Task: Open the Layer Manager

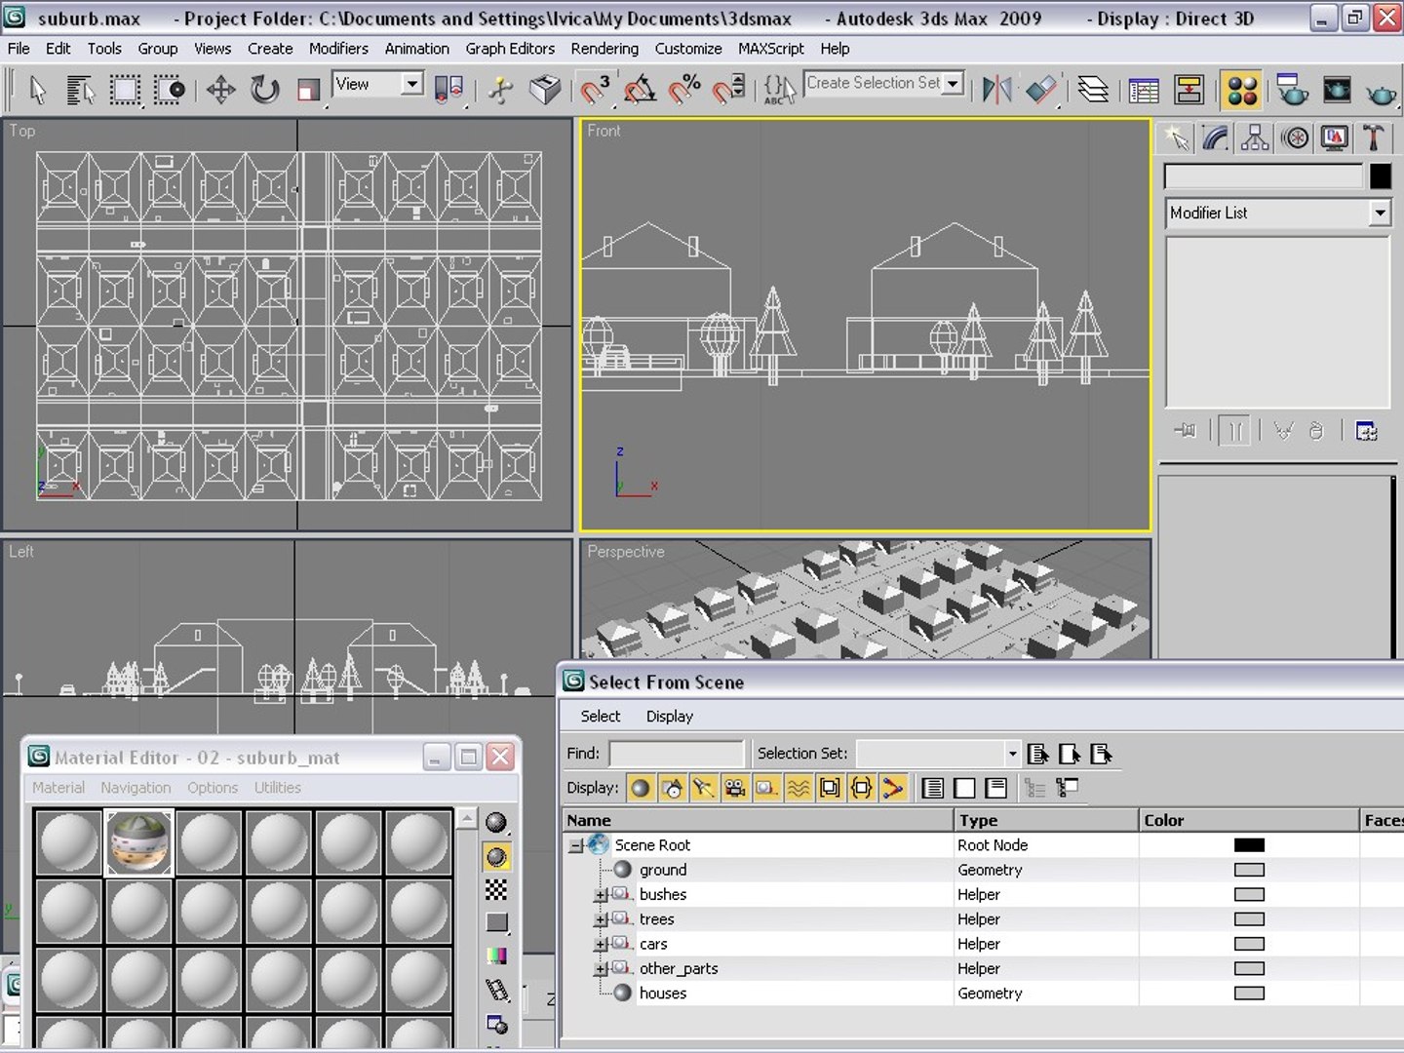Action: (1093, 90)
